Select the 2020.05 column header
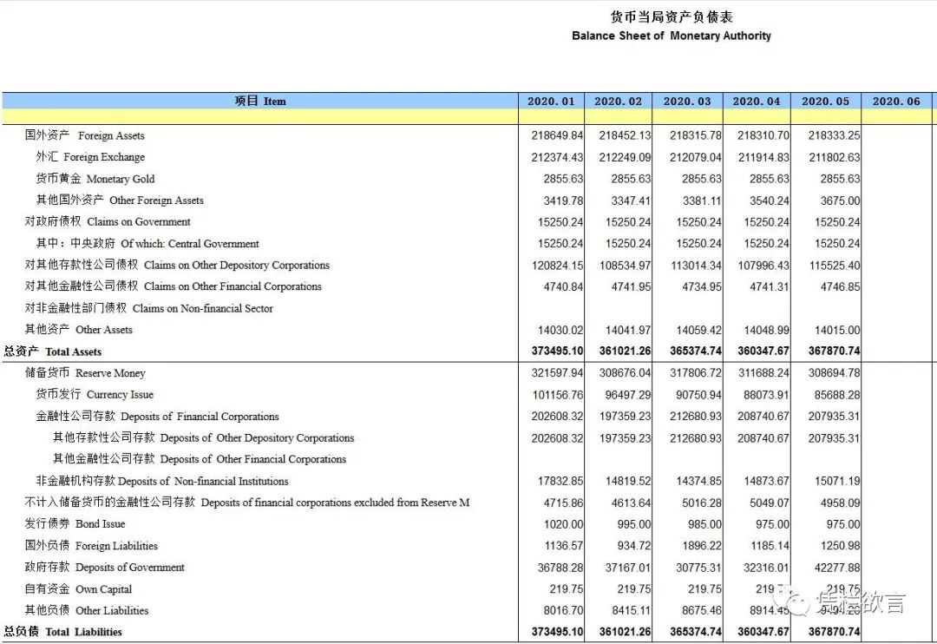The image size is (937, 644). [825, 101]
